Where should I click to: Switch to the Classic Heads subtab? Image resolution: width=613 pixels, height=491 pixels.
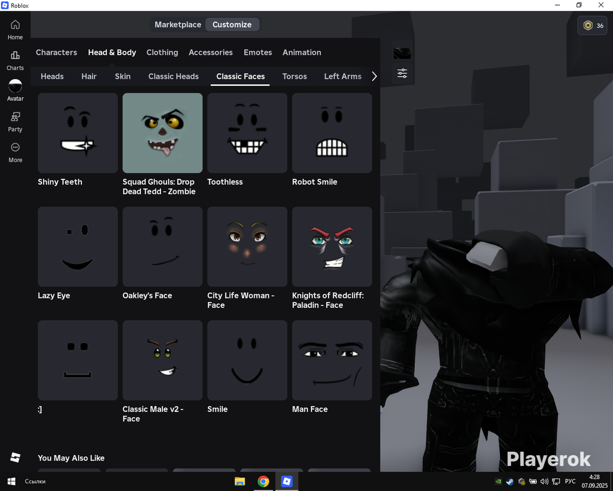point(174,76)
